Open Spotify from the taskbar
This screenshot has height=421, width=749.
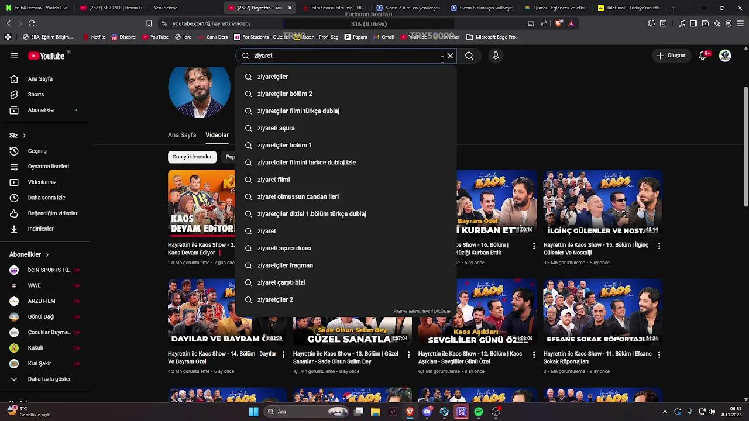pos(479,412)
